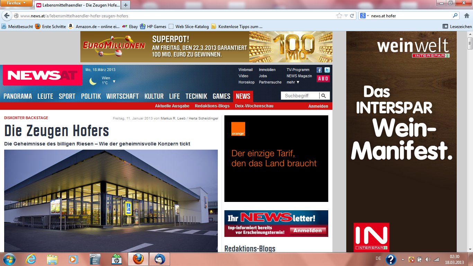Select the SPORT menu item
Viewport: 473px width, 266px height.
point(67,96)
